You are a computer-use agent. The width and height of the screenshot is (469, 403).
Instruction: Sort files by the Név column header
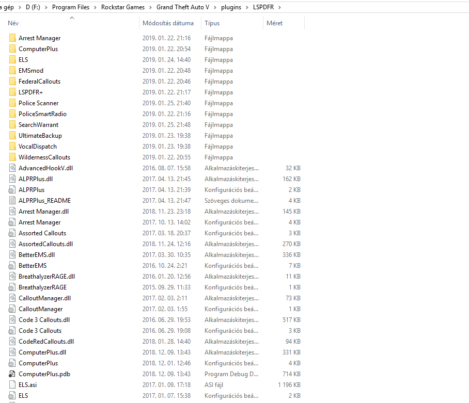click(x=13, y=23)
